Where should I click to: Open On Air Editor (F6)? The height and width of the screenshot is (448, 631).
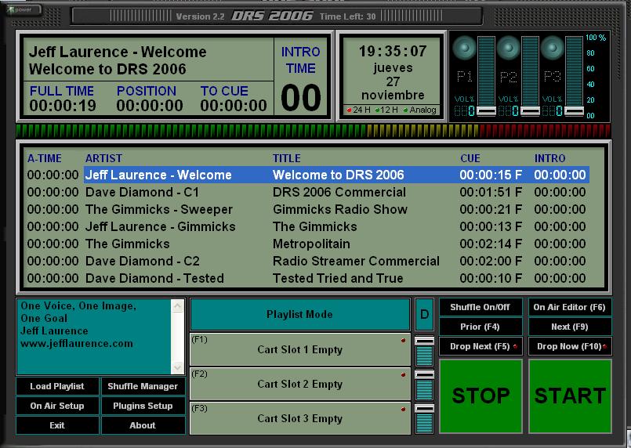point(570,307)
